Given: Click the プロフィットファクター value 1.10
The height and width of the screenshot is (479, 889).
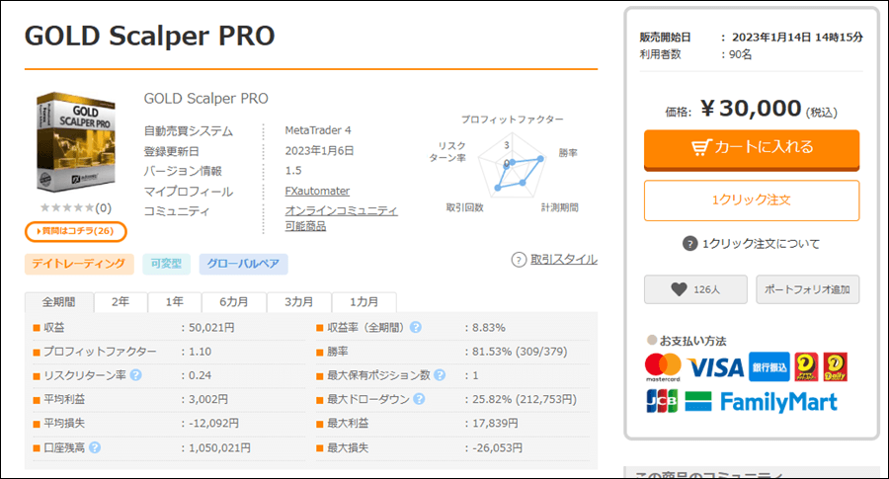Looking at the screenshot, I should coord(201,352).
